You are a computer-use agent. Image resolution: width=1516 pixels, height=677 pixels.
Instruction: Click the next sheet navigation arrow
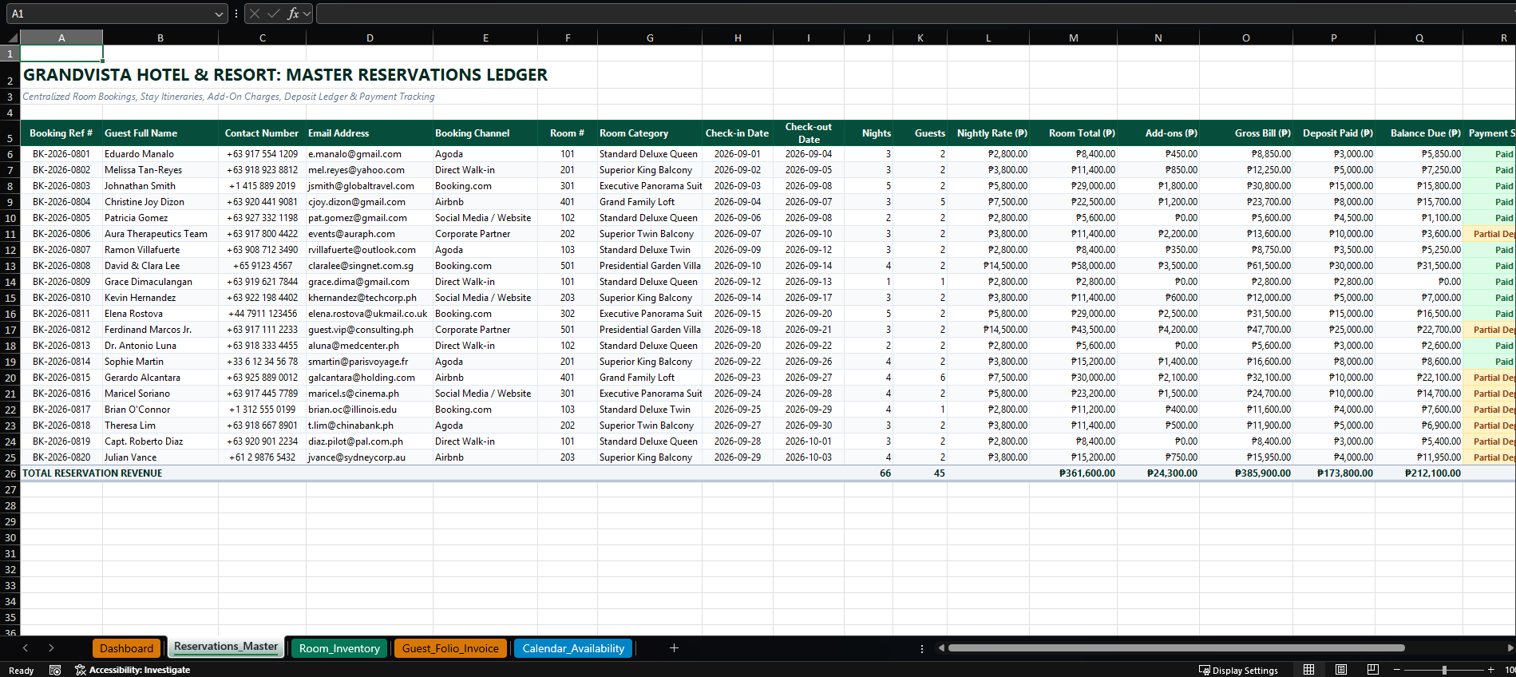pyautogui.click(x=51, y=648)
